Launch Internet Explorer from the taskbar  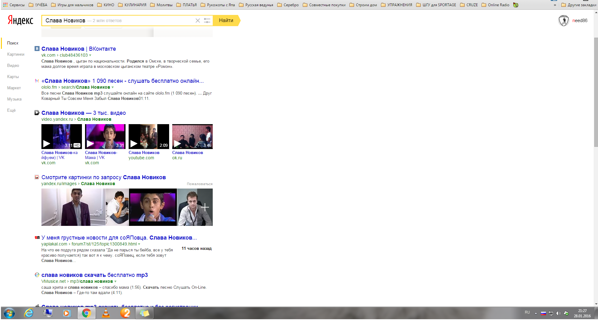coord(29,313)
